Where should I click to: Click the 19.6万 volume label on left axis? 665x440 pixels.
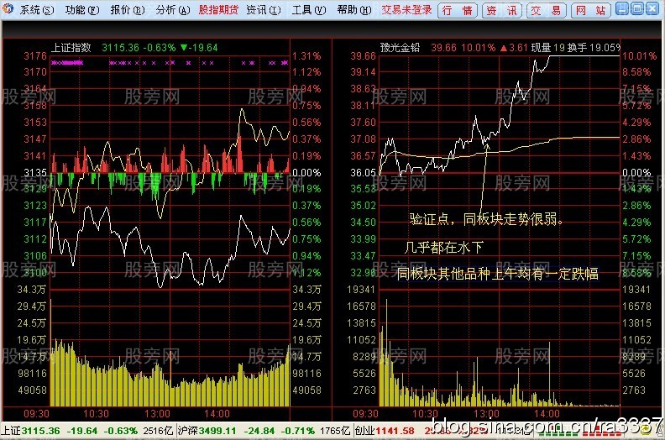(31, 340)
